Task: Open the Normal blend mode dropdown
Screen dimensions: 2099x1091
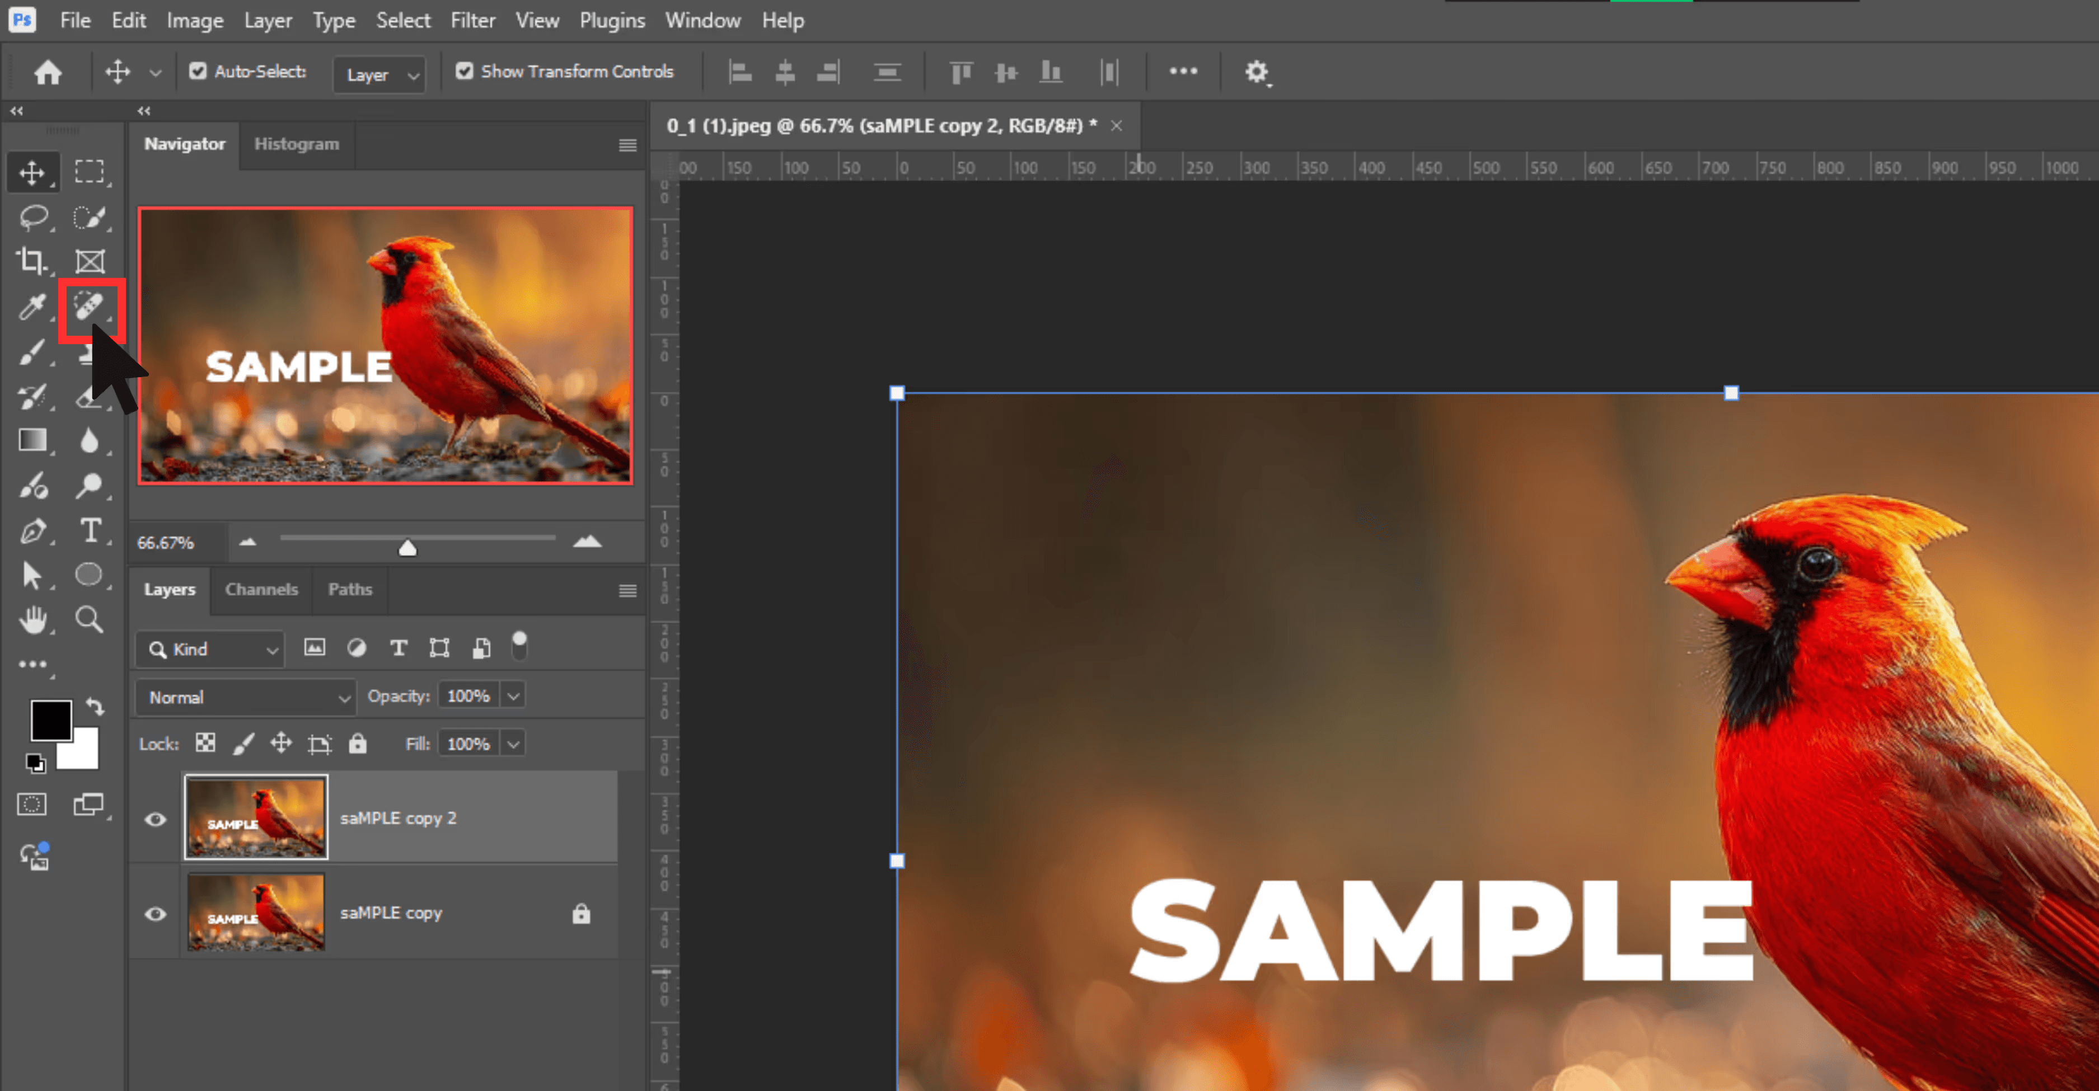Action: point(245,697)
